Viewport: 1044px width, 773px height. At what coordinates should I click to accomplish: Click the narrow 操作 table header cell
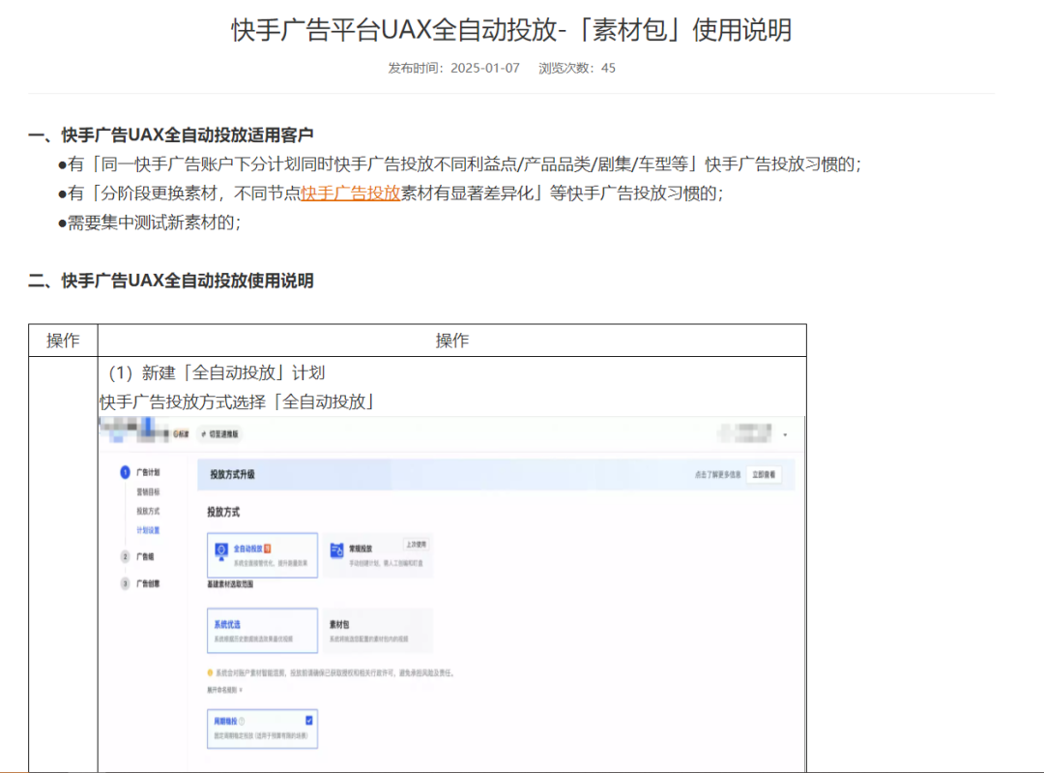coord(63,341)
